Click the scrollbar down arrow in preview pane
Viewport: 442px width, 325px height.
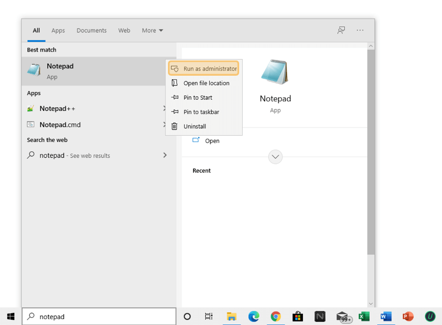371,303
